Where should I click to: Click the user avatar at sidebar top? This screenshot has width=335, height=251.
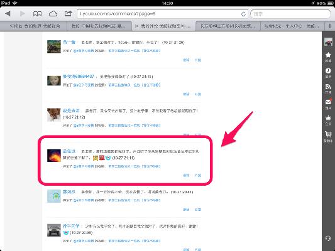point(328,42)
